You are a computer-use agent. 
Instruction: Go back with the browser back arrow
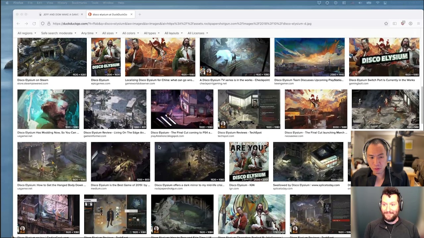click(x=18, y=24)
